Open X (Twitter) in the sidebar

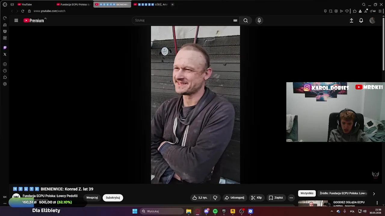coord(5,54)
